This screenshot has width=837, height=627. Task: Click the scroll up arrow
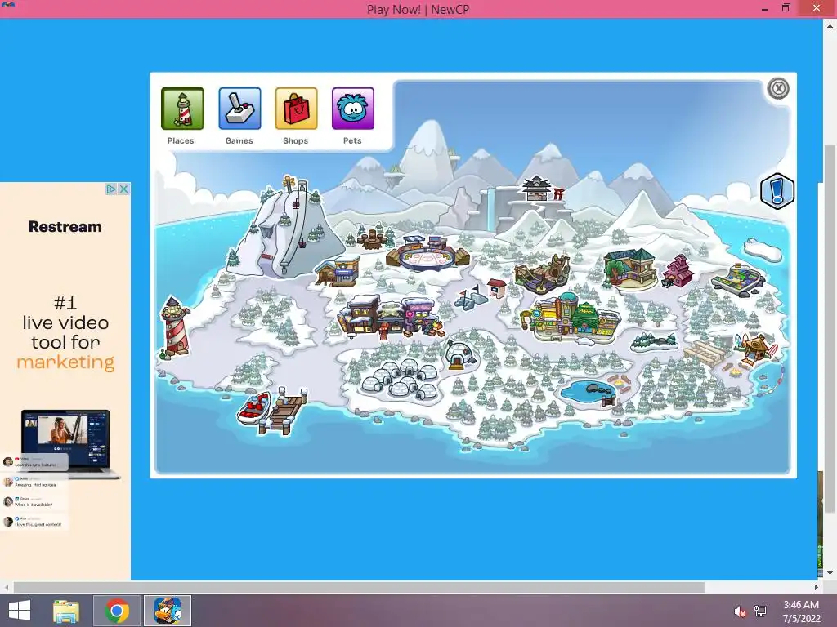click(x=830, y=24)
